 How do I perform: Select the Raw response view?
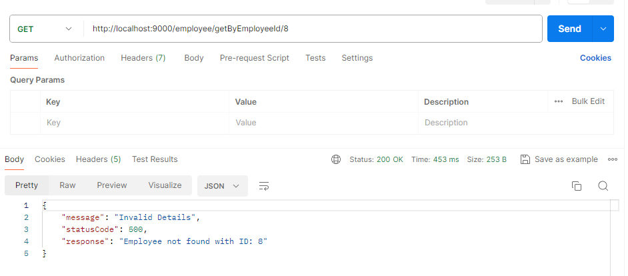(x=67, y=185)
